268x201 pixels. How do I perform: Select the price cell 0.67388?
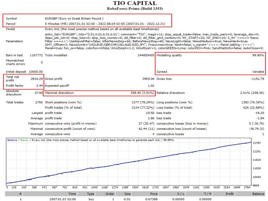[152, 199]
